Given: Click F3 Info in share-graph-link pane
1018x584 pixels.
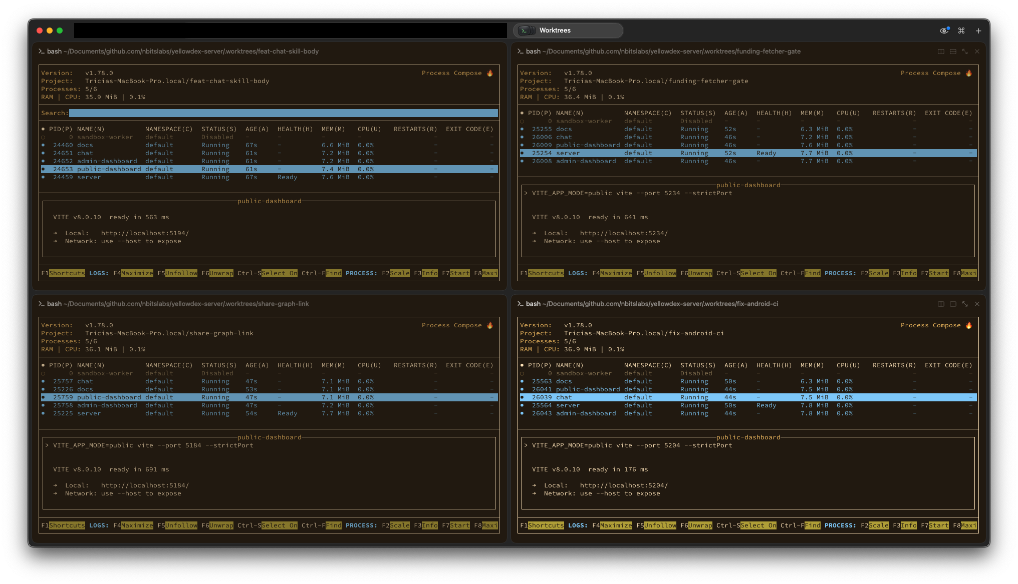Looking at the screenshot, I should click(x=426, y=525).
